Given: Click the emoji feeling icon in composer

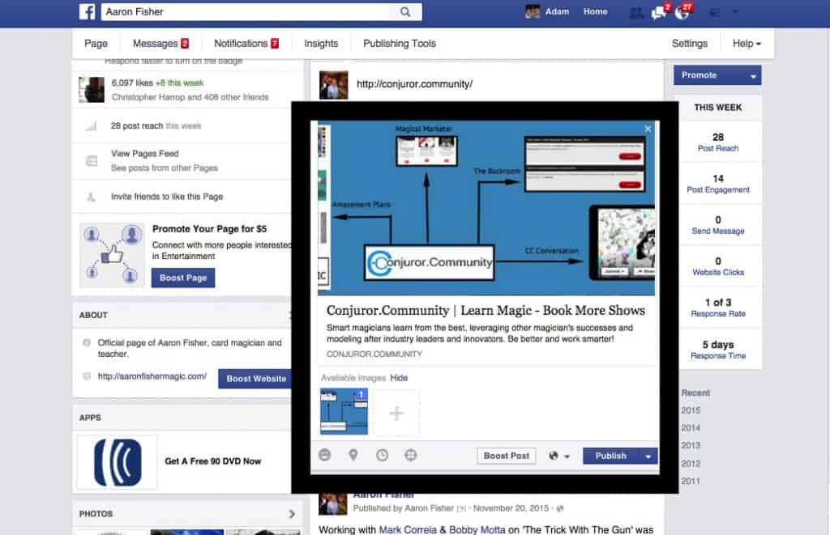Looking at the screenshot, I should coord(324,455).
